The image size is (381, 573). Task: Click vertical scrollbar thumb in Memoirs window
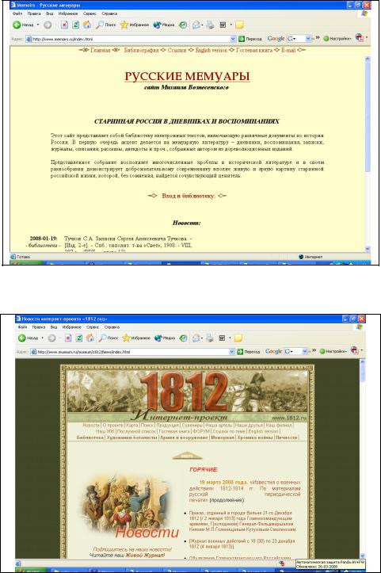point(368,117)
